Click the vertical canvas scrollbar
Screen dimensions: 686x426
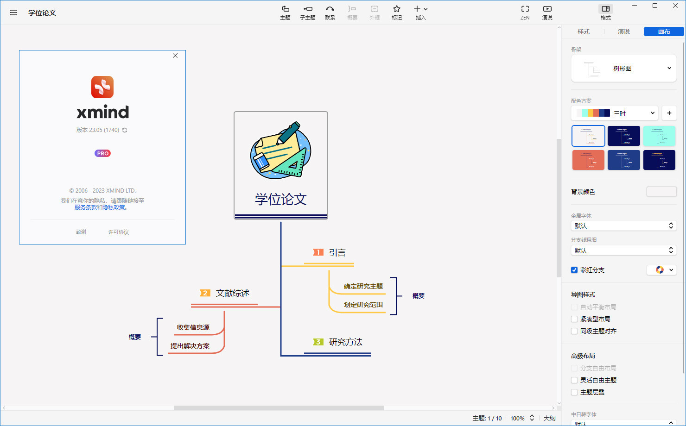pos(559,207)
